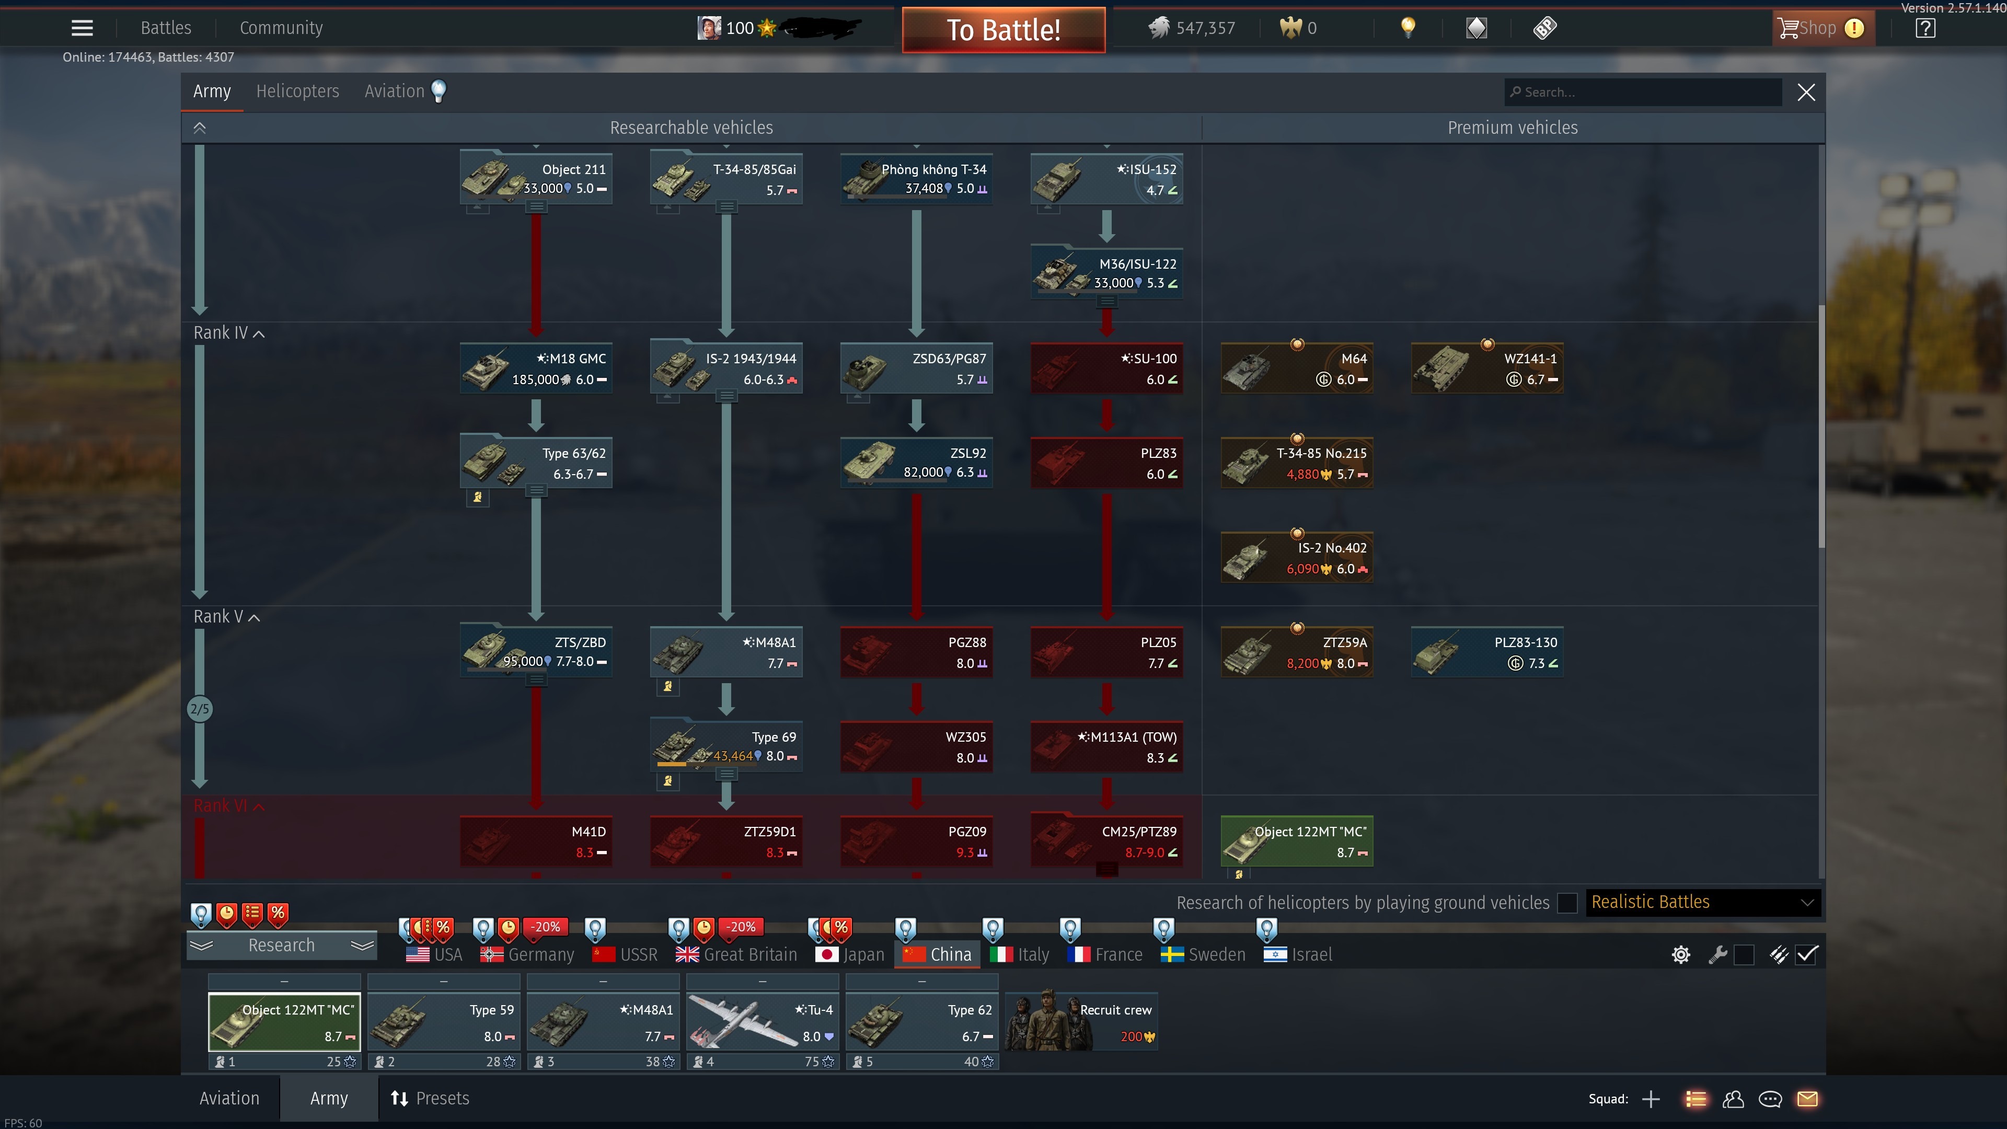Open the chat bubble icon
Viewport: 2007px width, 1129px height.
pyautogui.click(x=1770, y=1099)
